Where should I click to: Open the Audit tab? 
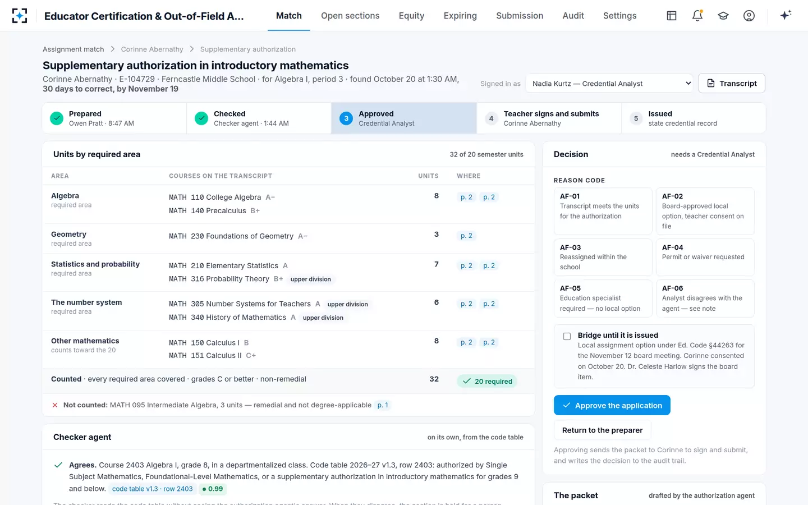point(573,16)
